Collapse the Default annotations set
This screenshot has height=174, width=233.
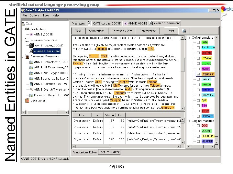(189, 38)
